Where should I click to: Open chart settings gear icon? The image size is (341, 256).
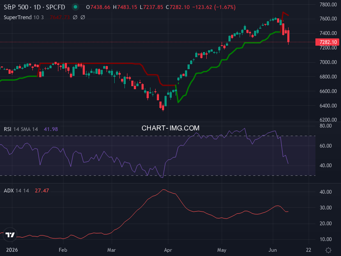coord(328,250)
